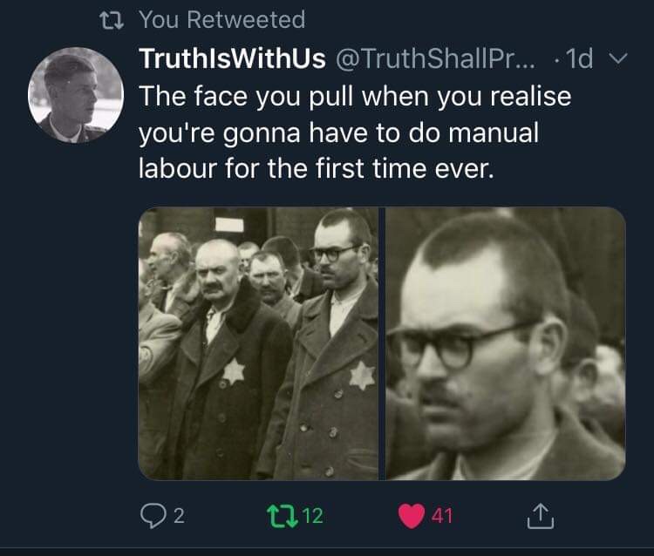
Task: Open the share arrow icon
Action: click(540, 516)
